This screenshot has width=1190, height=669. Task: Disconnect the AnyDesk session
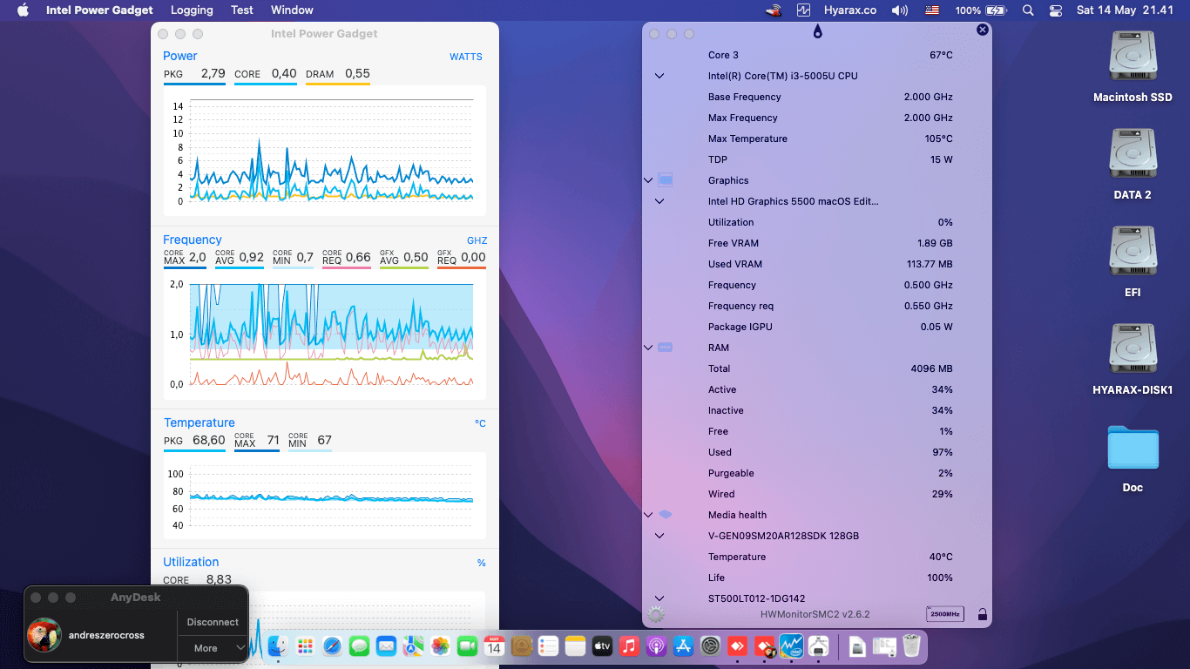click(x=213, y=622)
